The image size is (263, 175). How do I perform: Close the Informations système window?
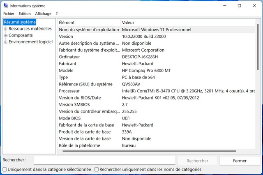point(254,6)
